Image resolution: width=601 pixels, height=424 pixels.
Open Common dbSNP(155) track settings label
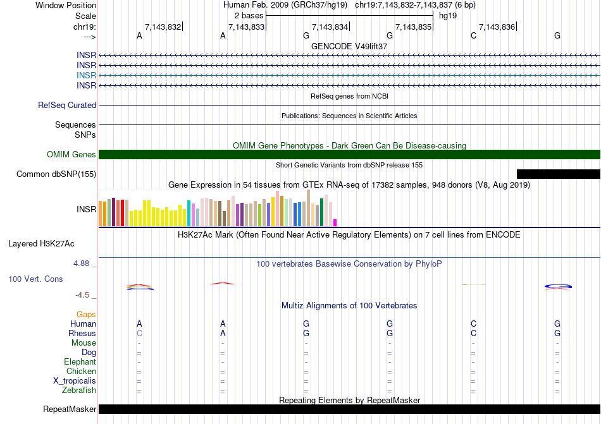click(x=56, y=174)
